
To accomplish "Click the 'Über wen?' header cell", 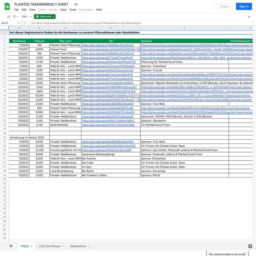I will coord(65,41).
